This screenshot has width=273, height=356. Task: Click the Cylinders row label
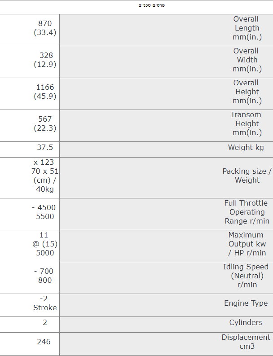(246, 322)
